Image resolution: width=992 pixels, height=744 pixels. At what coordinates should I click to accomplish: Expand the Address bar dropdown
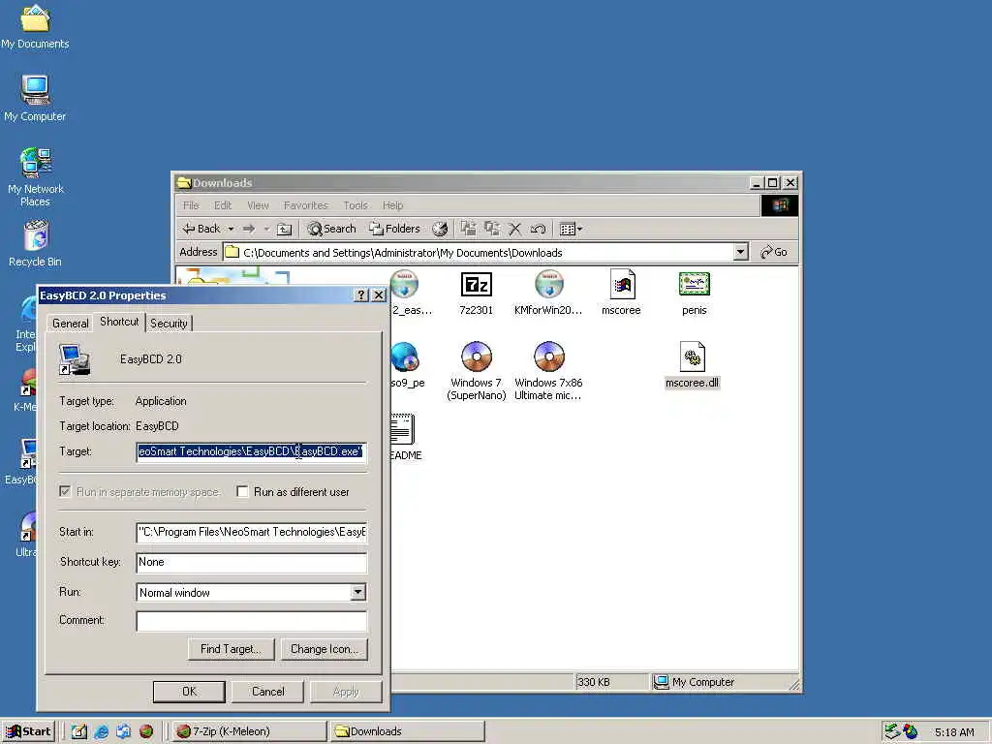741,253
